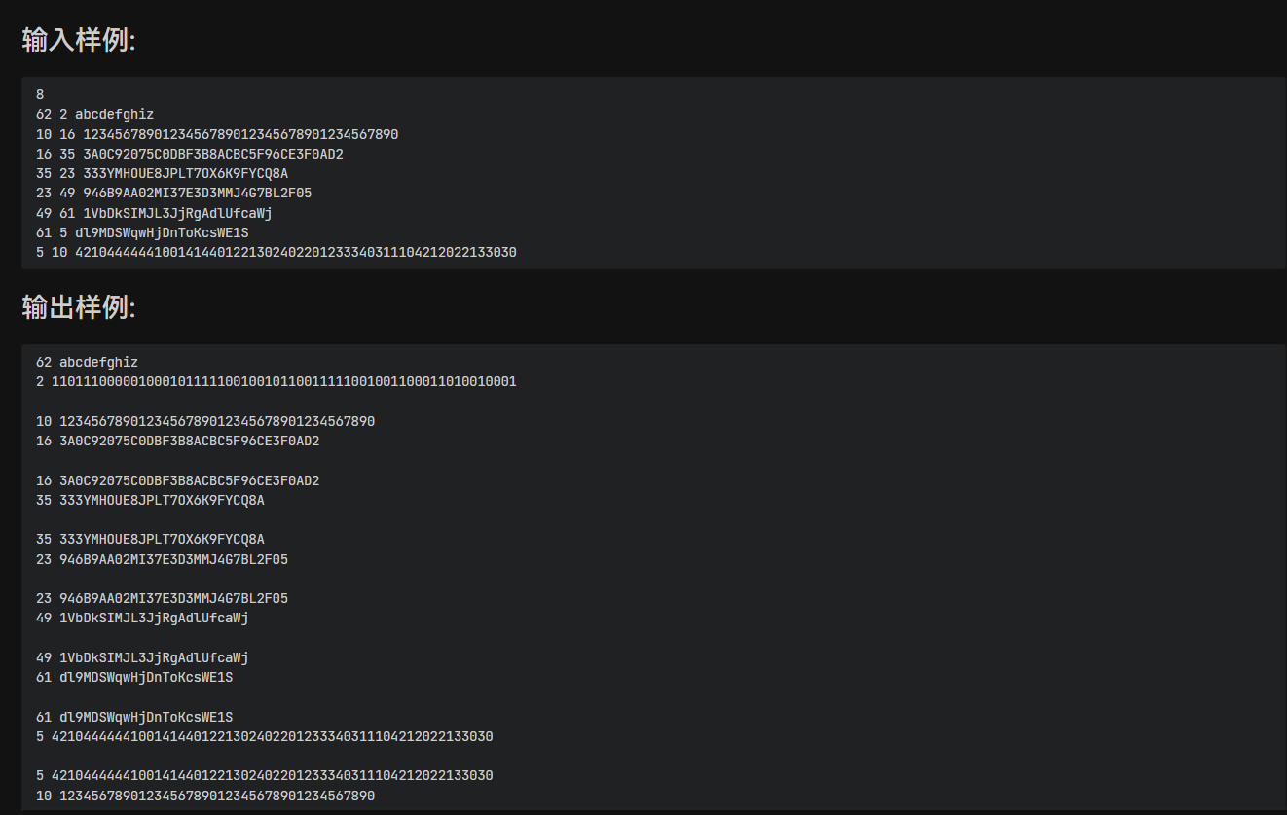This screenshot has height=815, width=1287.
Task: Select input line "61 5 dl9MDSWqwHjDnToKcsWE1S"
Action: [142, 232]
